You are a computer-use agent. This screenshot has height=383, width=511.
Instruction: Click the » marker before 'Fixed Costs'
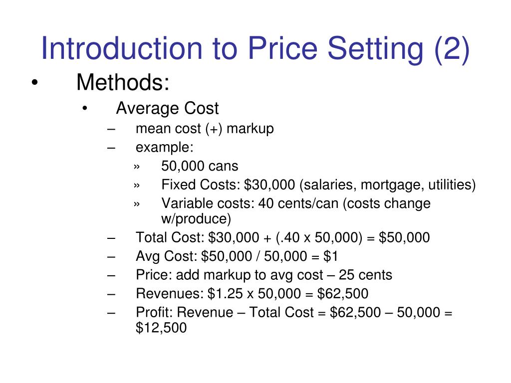pyautogui.click(x=137, y=186)
